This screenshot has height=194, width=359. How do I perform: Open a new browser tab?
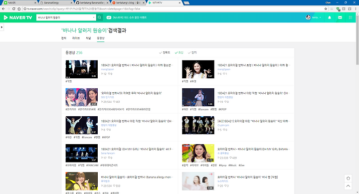[186, 3]
